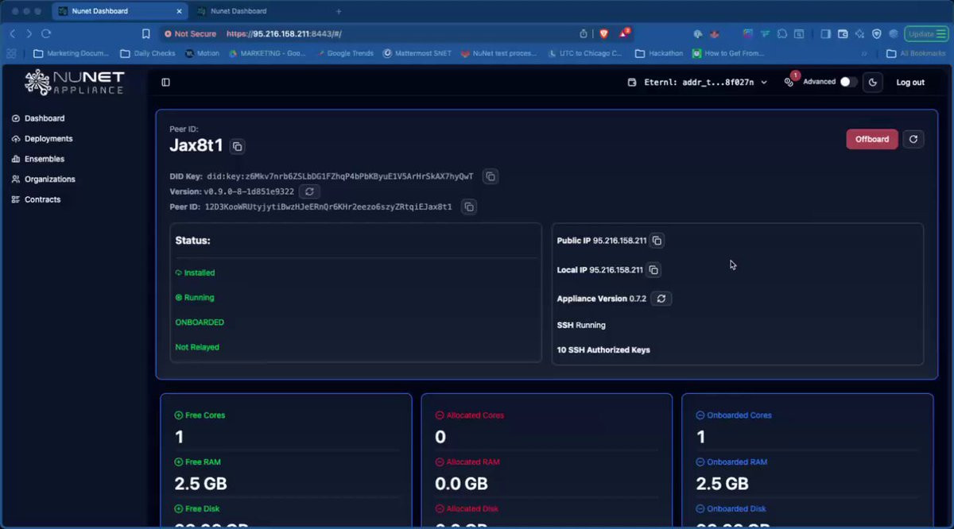Copy the Public IP address
The height and width of the screenshot is (529, 954).
(x=657, y=241)
